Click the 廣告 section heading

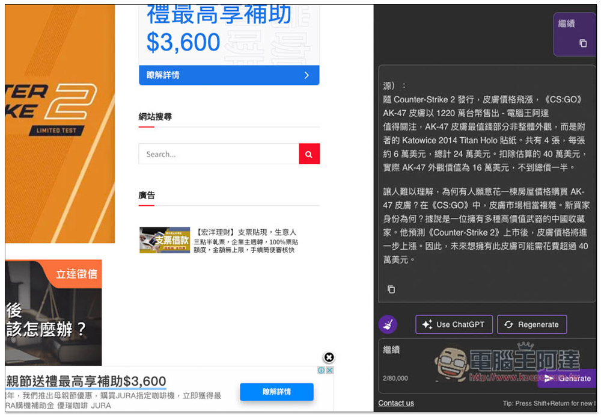[x=147, y=196]
